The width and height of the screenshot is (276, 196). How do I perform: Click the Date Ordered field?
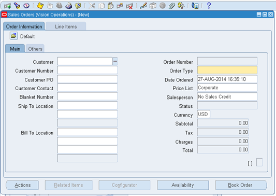pyautogui.click(x=227, y=79)
